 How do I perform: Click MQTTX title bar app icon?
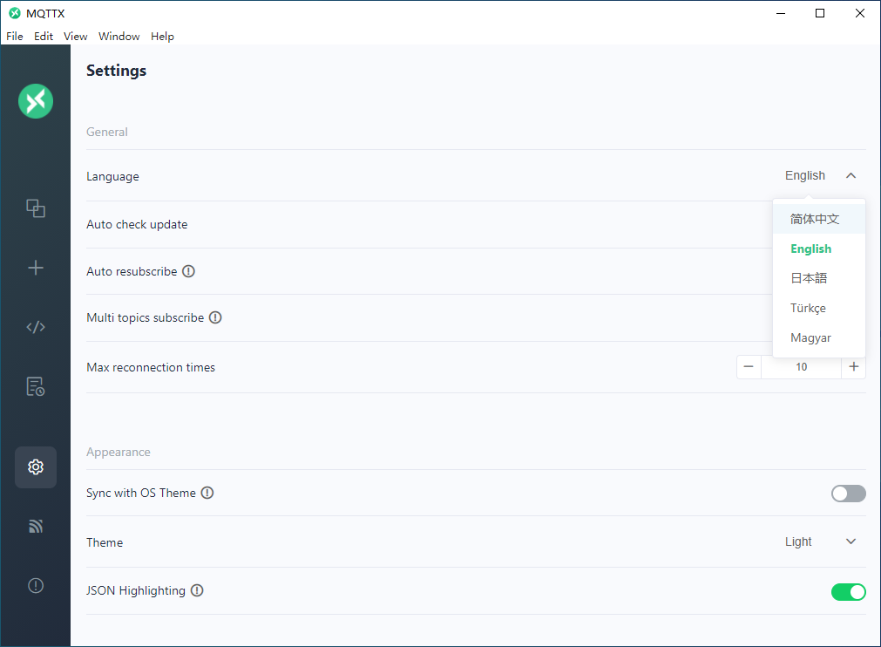coord(15,13)
